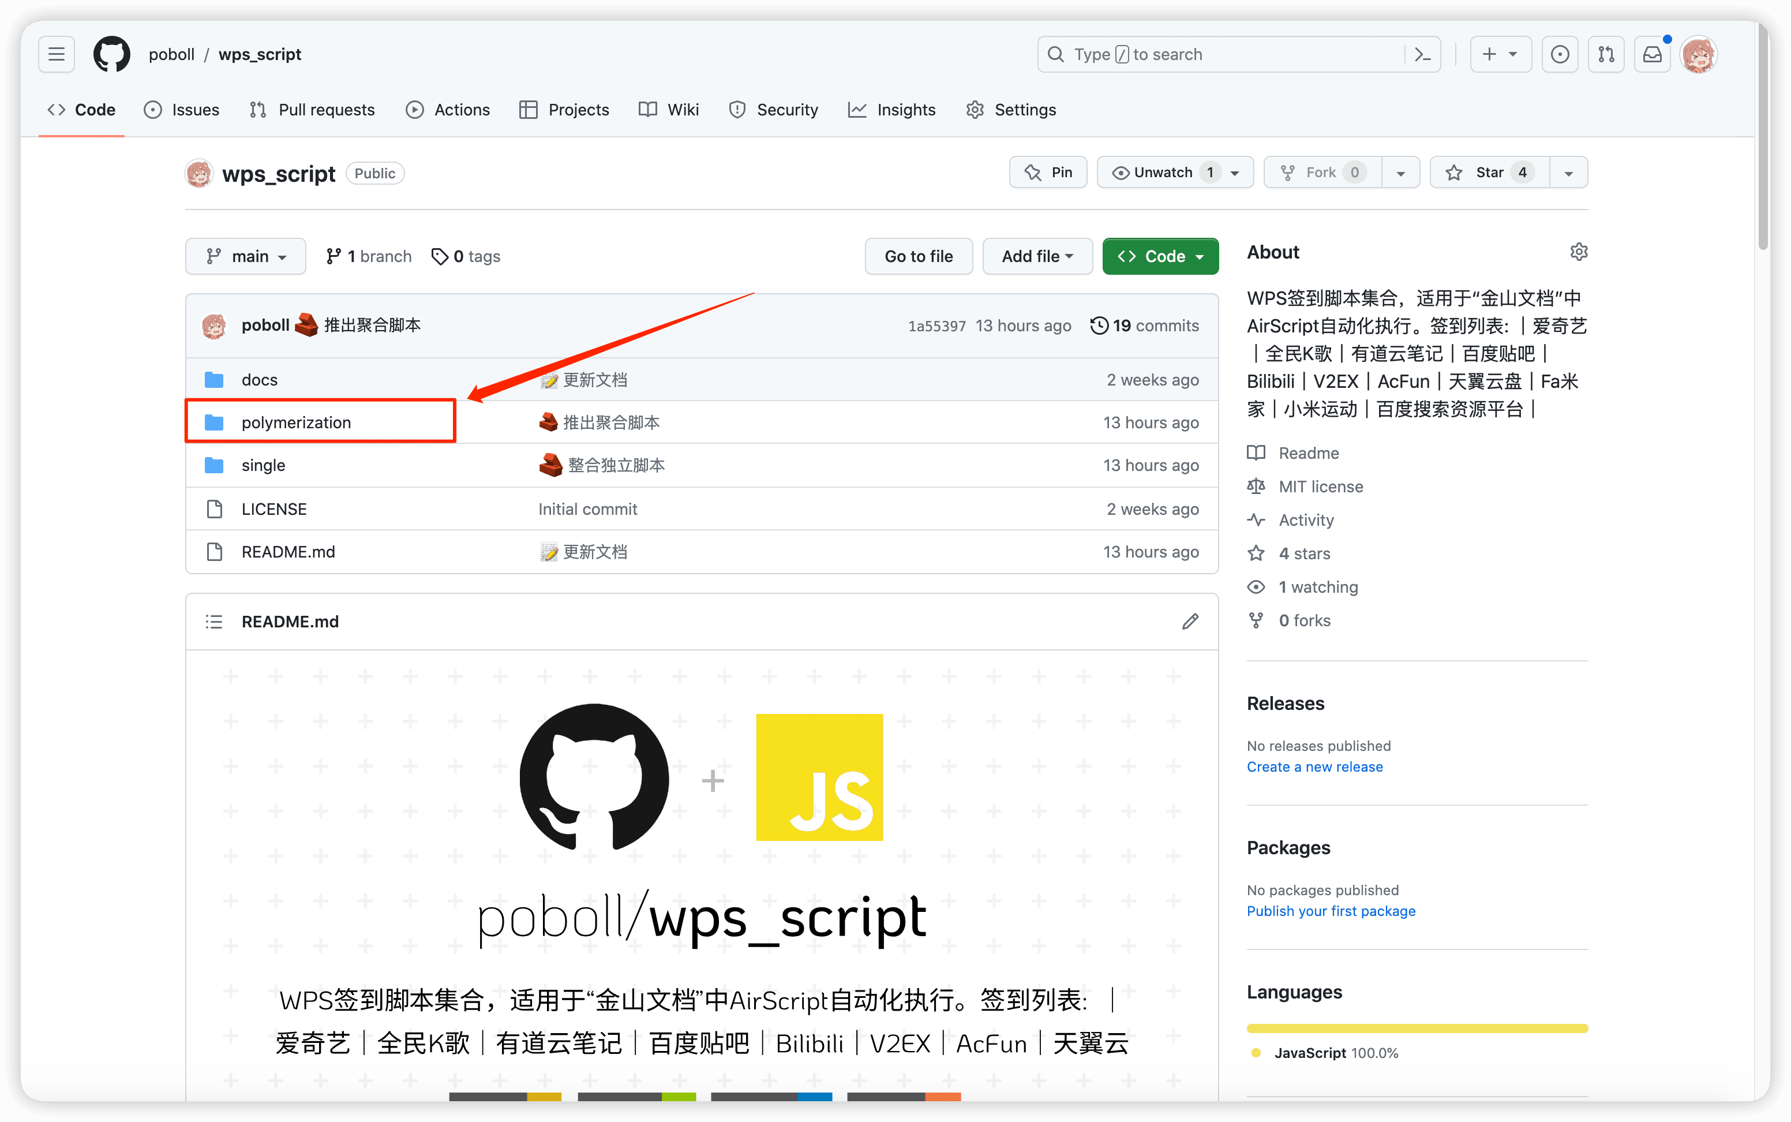Open the command palette icon
1791x1122 pixels.
pyautogui.click(x=1422, y=54)
